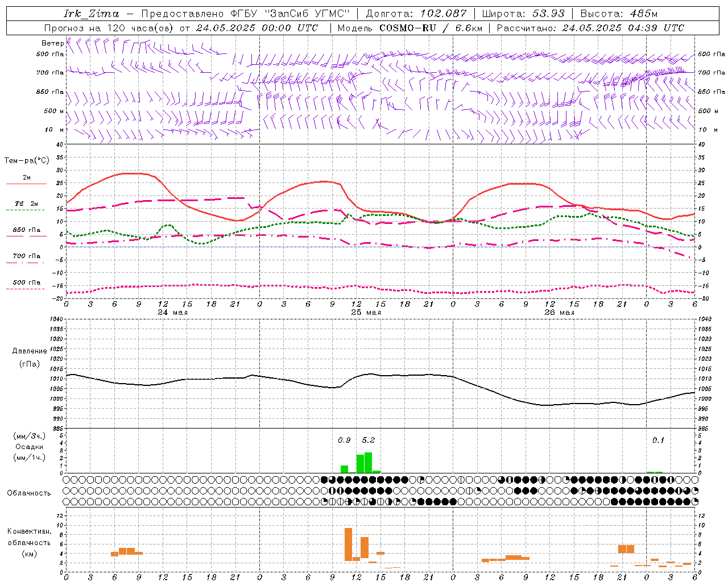This screenshot has width=728, height=582.
Task: Click the date label 26 мая
Action: coord(559,313)
